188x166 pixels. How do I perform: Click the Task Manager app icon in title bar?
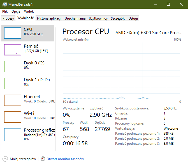tap(4, 4)
